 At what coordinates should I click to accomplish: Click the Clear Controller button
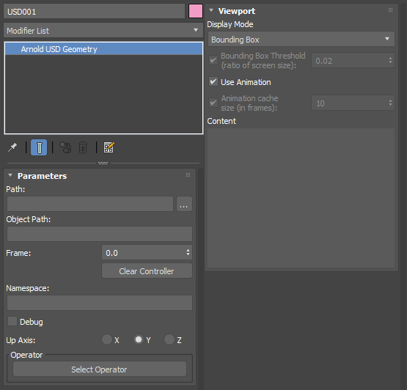coord(147,271)
